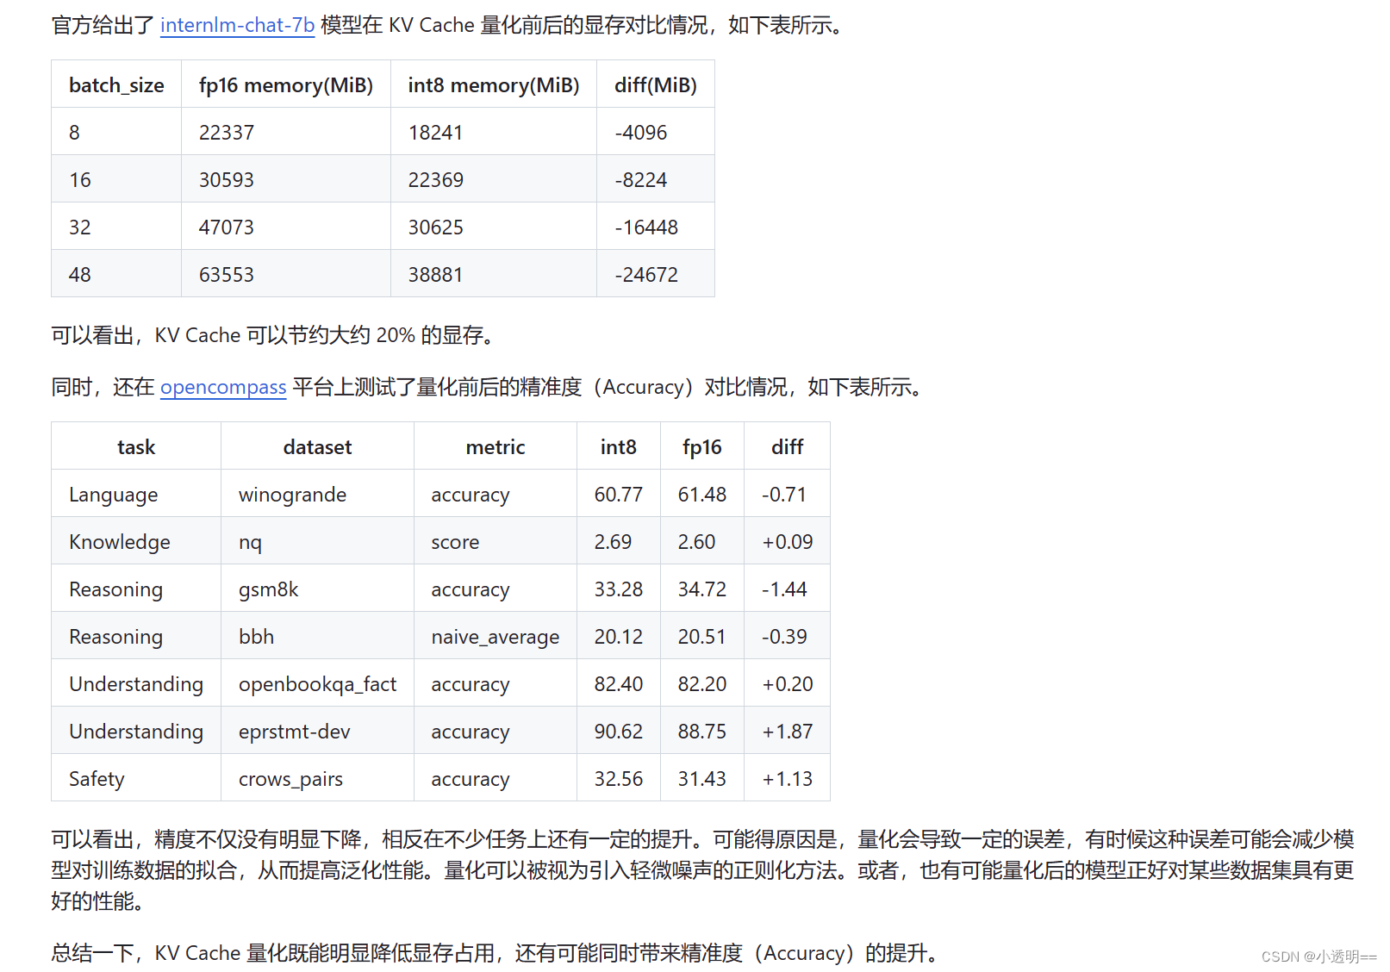Select the int8 column header
Image resolution: width=1390 pixels, height=972 pixels.
617,446
